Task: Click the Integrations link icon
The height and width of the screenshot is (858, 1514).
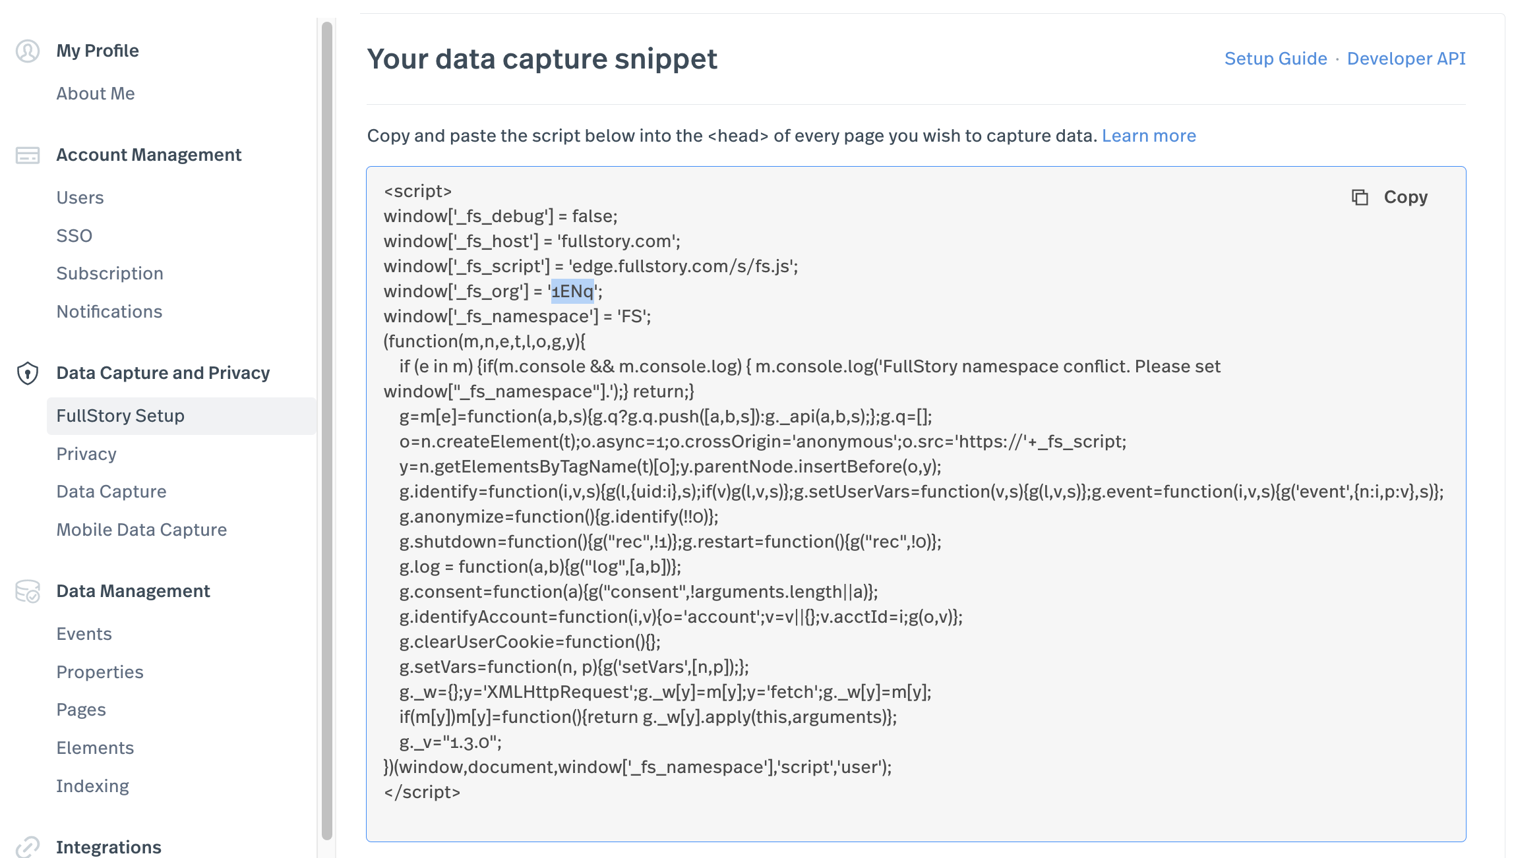Action: (28, 847)
